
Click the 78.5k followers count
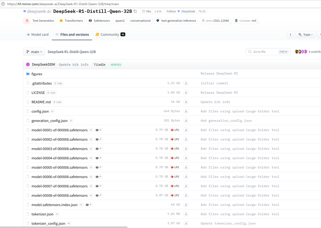pos(202,12)
